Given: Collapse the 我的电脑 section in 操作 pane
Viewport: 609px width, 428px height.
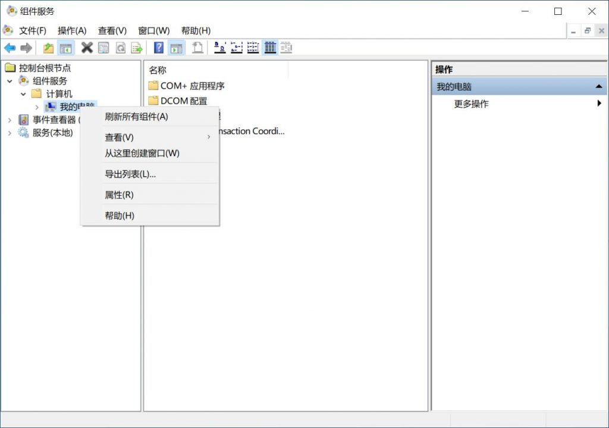Looking at the screenshot, I should (x=599, y=86).
